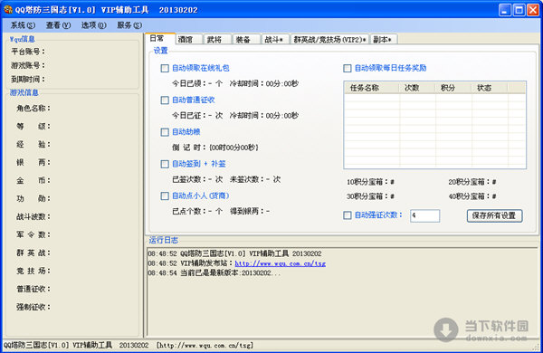Click the 10积分宝箱 label
The height and width of the screenshot is (353, 543).
pos(370,182)
